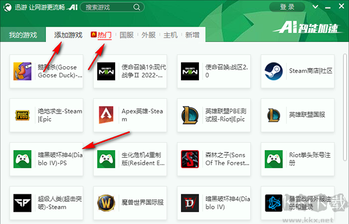349x224 pixels.
Task: Click the AI智能加速 banner
Action: [x=308, y=28]
